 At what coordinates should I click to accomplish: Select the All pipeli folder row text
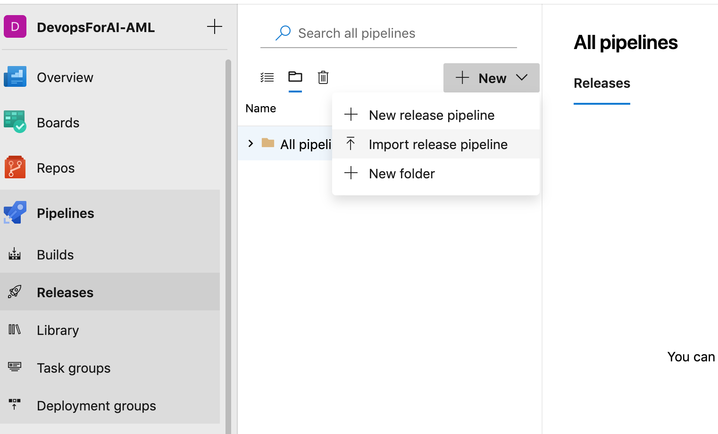(306, 144)
